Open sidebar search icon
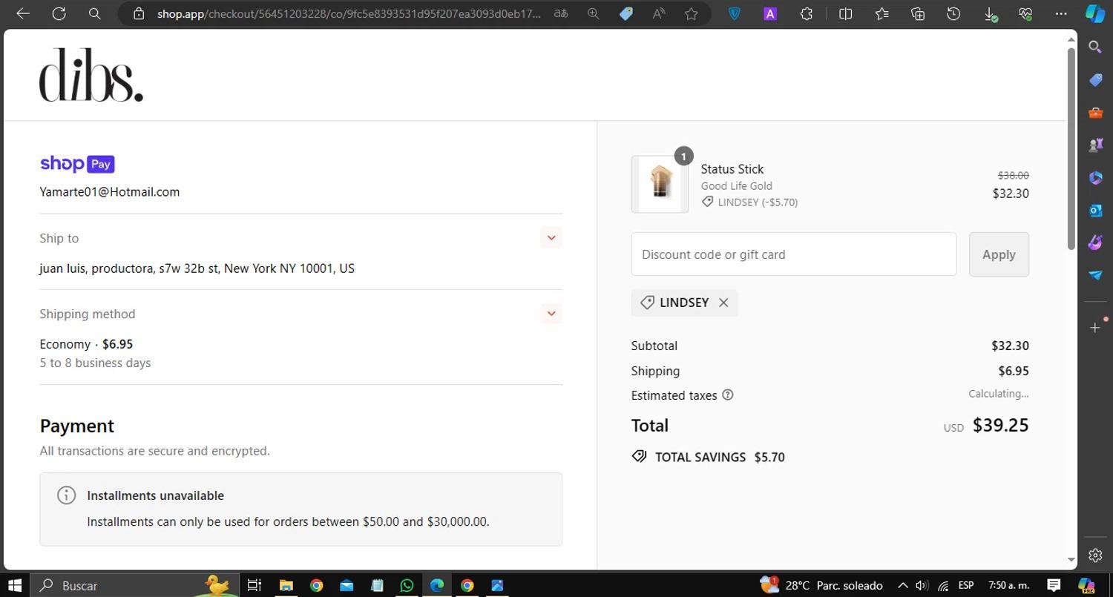This screenshot has width=1113, height=597. tap(1095, 47)
